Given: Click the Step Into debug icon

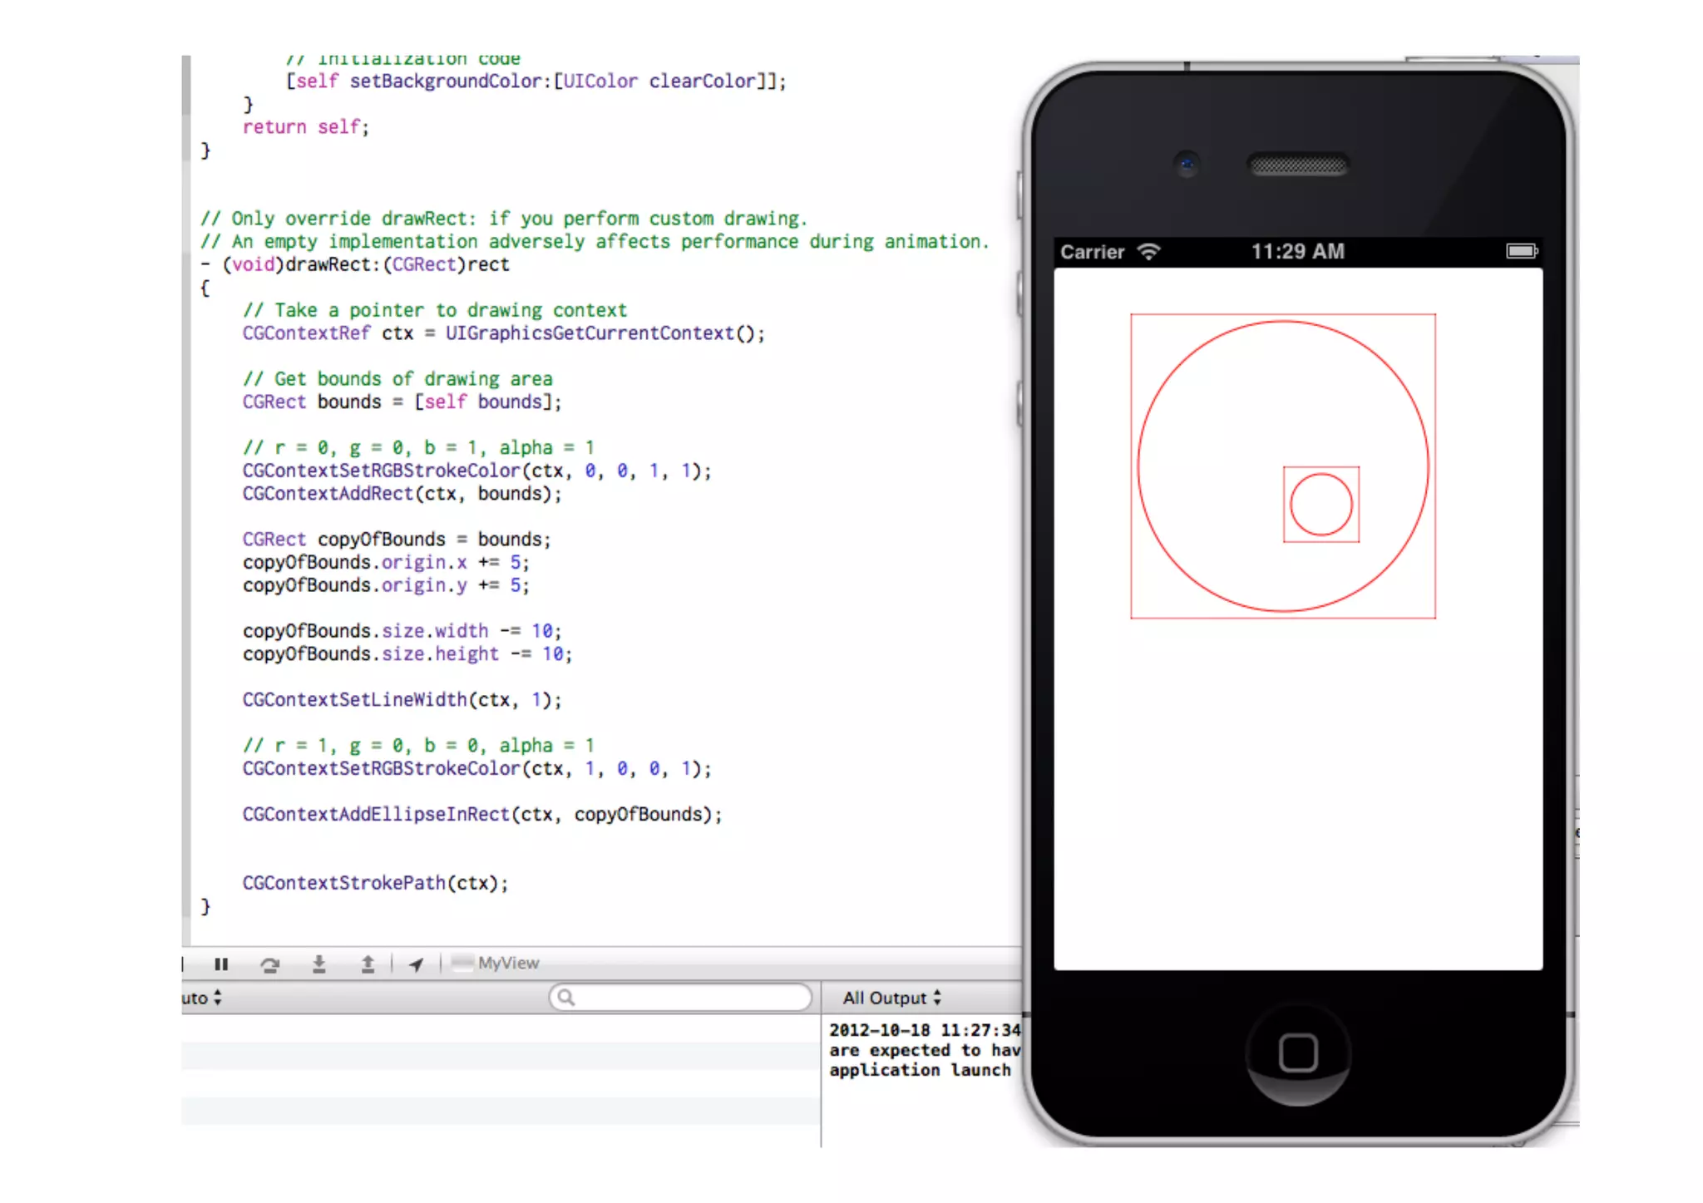Looking at the screenshot, I should [318, 964].
